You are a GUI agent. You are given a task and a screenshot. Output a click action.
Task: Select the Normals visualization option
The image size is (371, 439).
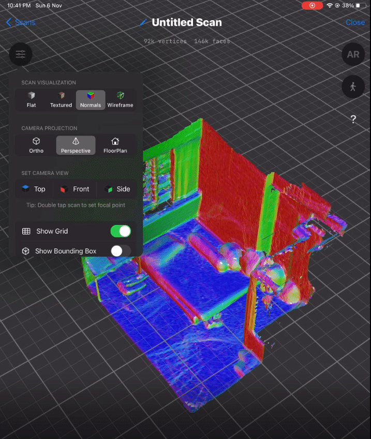pos(91,100)
